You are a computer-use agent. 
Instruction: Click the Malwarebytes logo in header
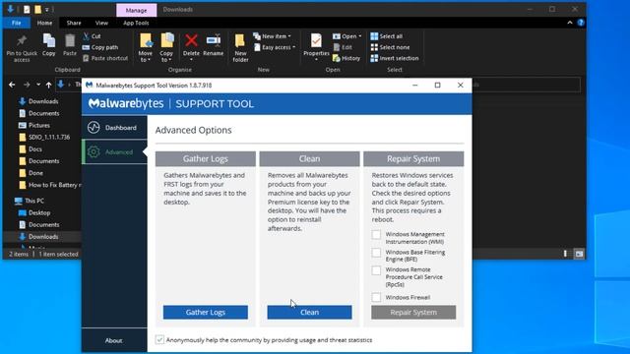pos(126,103)
